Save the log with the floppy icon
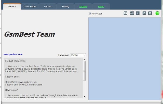163x104 pixels. (x=144, y=13)
